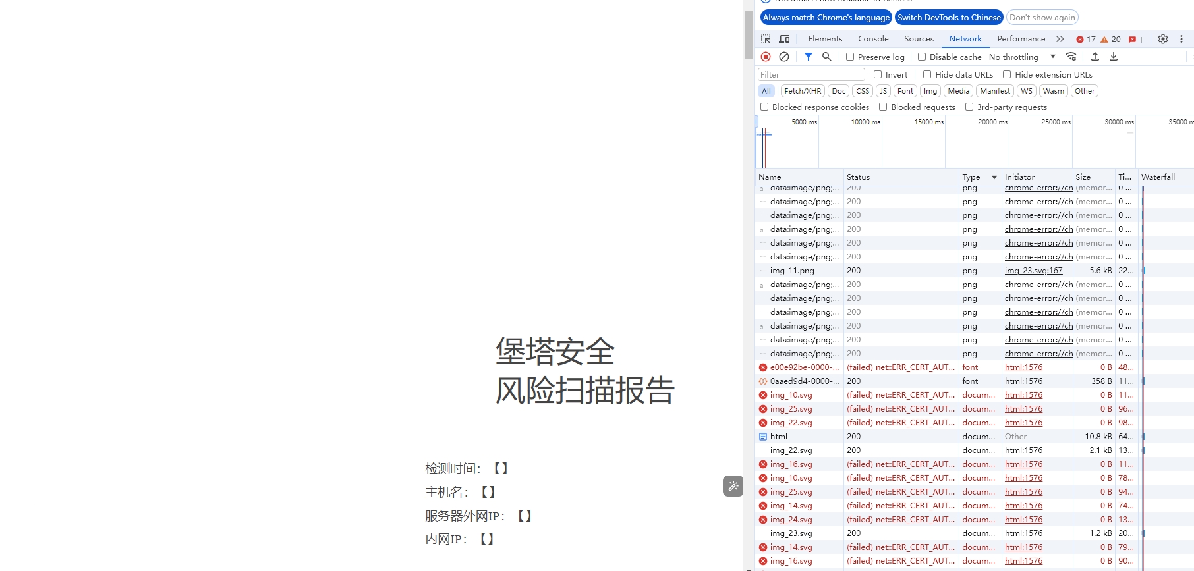The height and width of the screenshot is (571, 1194).
Task: Filter requests by Manifest type
Action: coord(995,91)
